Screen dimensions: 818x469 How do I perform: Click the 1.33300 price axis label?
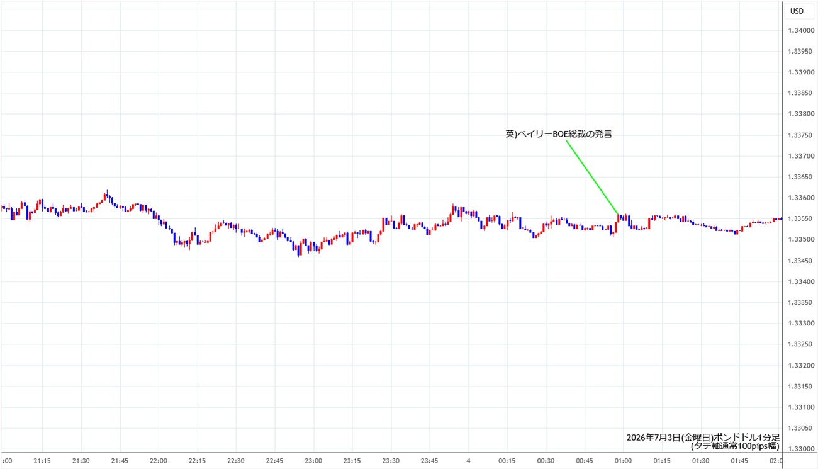[800, 323]
